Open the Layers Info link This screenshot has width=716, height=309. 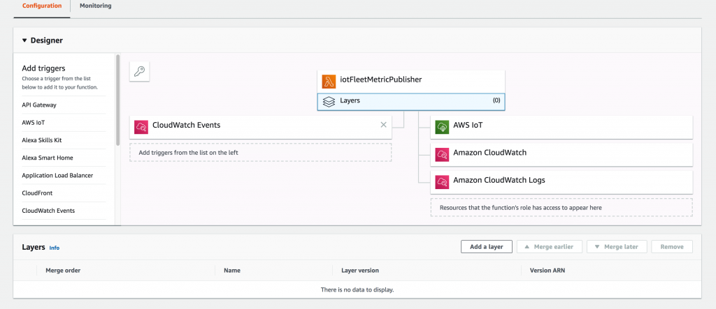(x=55, y=248)
